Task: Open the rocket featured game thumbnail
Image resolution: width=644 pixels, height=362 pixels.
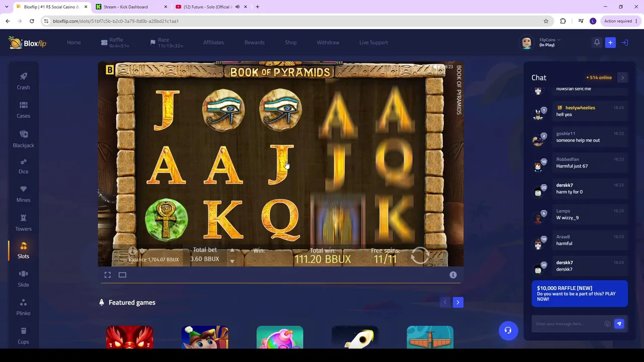Action: tap(355, 337)
